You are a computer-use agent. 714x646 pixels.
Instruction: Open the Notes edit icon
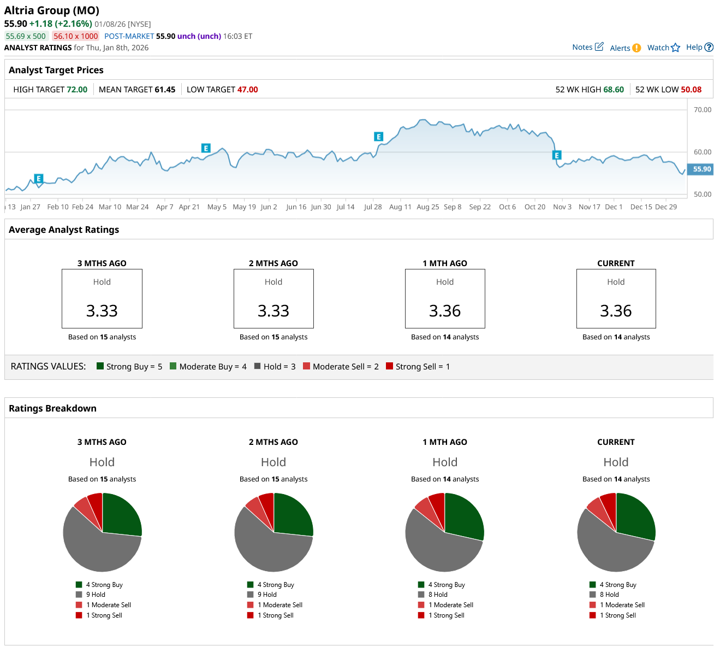point(599,47)
